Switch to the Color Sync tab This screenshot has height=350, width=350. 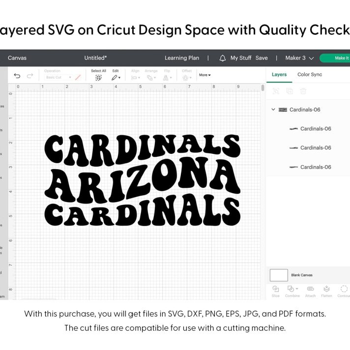310,75
